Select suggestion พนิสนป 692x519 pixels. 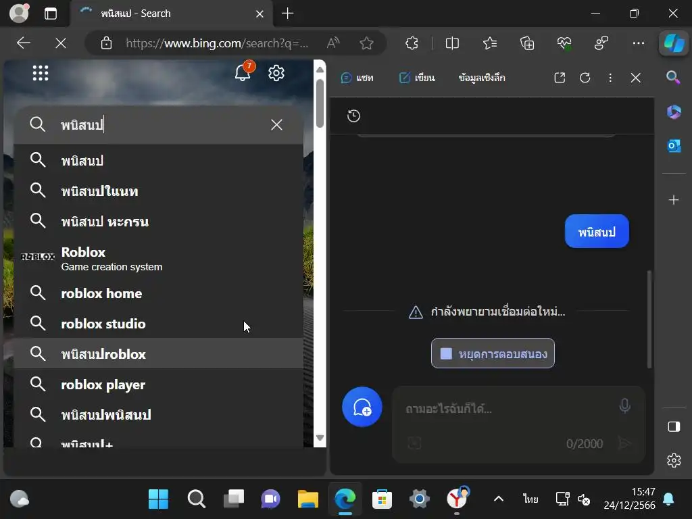[x=159, y=160]
